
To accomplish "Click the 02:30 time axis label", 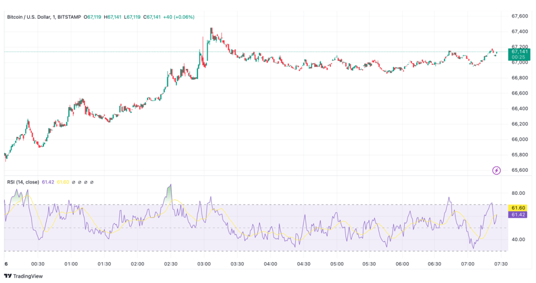I will coord(170,264).
